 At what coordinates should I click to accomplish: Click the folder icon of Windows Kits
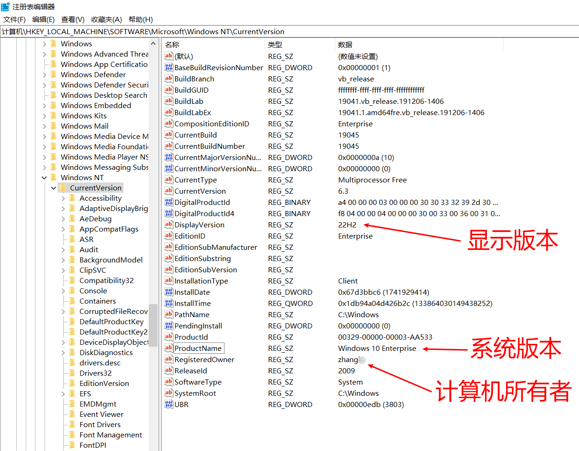click(x=53, y=116)
